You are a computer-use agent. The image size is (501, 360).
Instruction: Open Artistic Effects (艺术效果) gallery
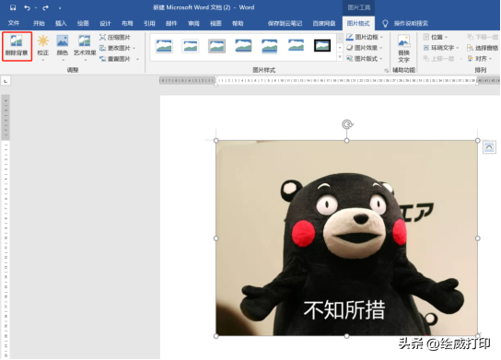[85, 47]
